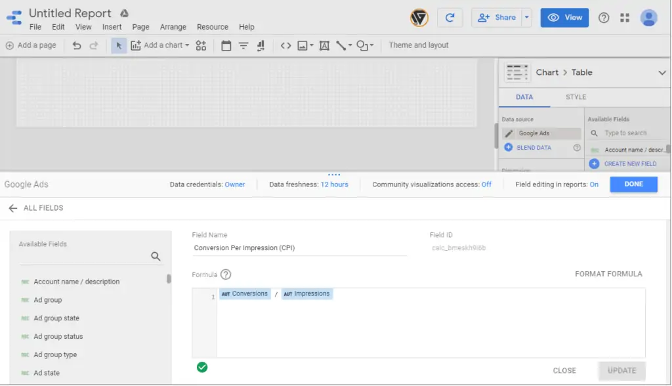
Task: Insert a date range control
Action: point(226,45)
